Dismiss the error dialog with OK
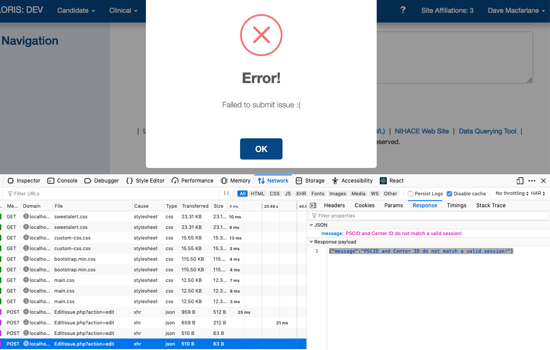This screenshot has height=350, width=550. click(261, 149)
